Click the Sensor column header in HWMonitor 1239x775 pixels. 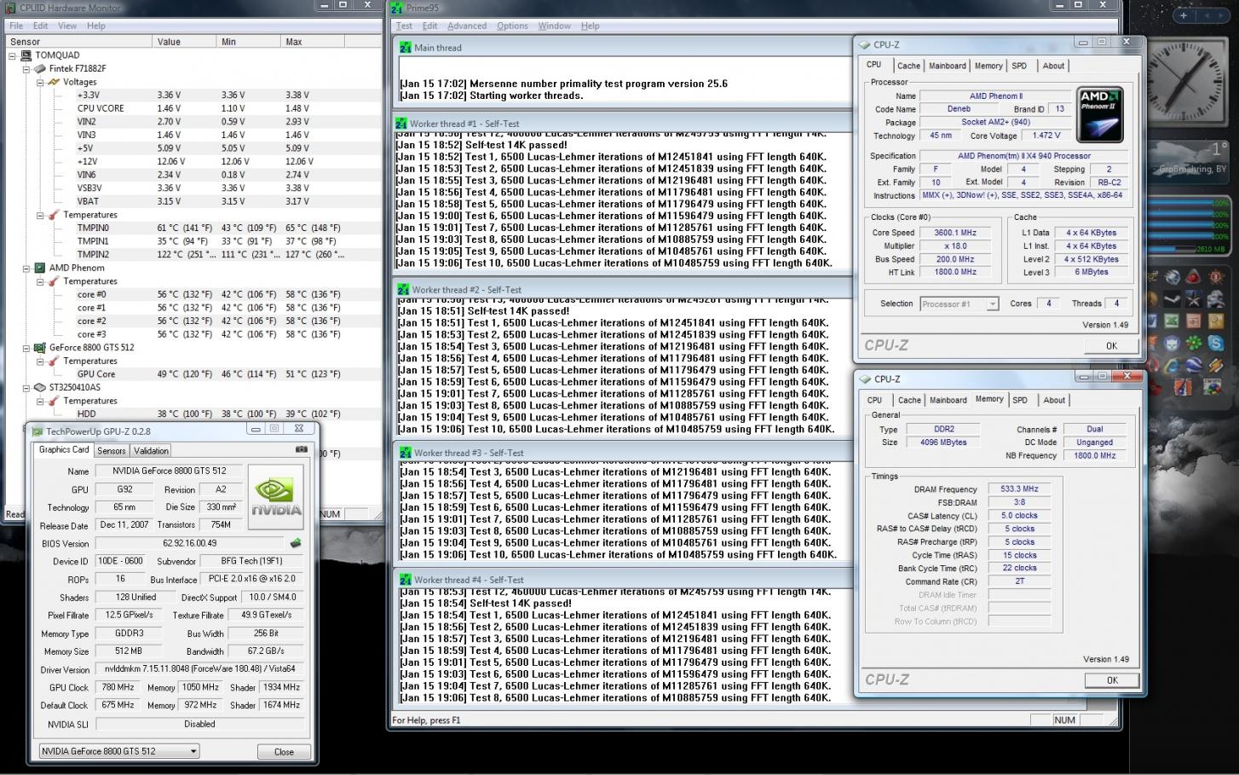click(79, 41)
